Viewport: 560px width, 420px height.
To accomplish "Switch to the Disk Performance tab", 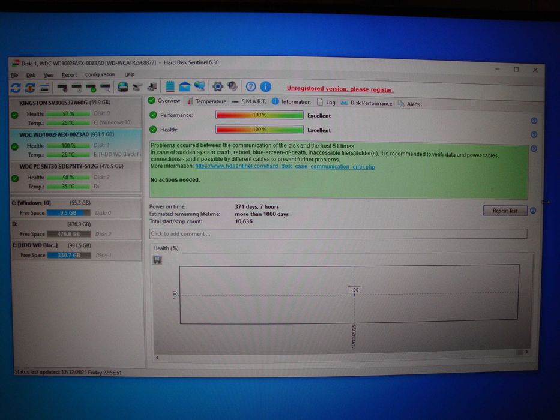I will pyautogui.click(x=366, y=103).
